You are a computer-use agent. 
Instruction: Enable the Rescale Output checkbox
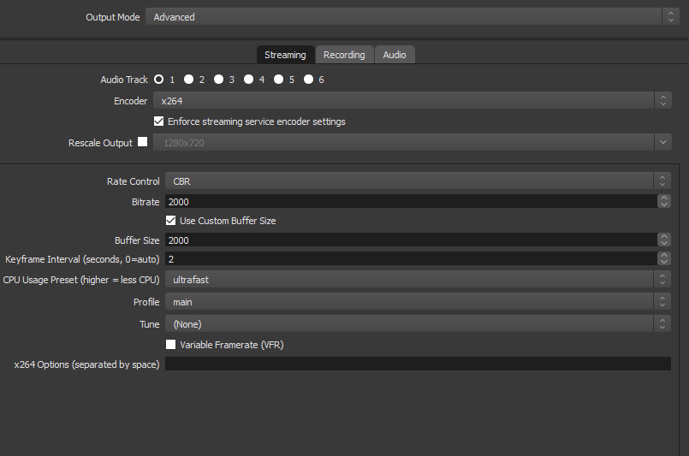tap(142, 142)
